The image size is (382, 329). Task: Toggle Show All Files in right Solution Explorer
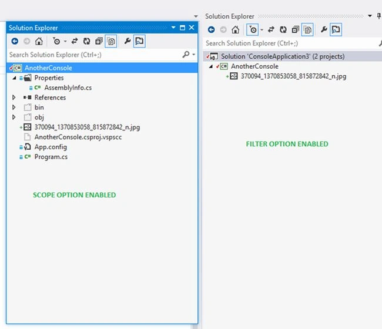307,30
